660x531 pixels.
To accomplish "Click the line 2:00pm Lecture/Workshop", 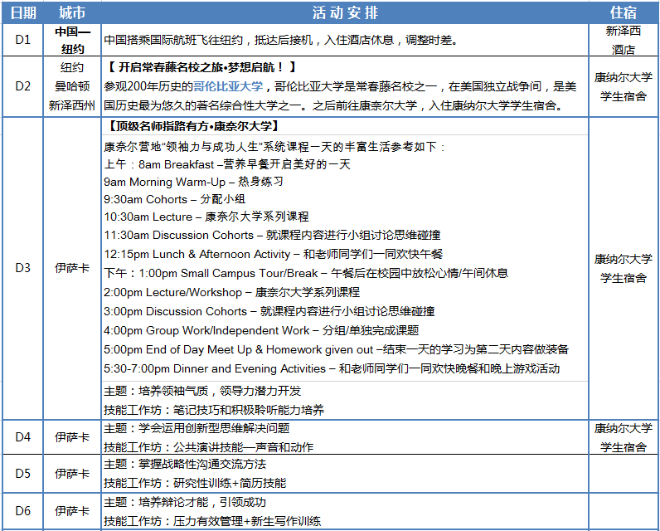I will click(232, 292).
